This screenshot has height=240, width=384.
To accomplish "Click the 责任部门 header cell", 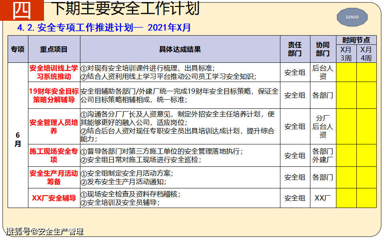I will [295, 49].
